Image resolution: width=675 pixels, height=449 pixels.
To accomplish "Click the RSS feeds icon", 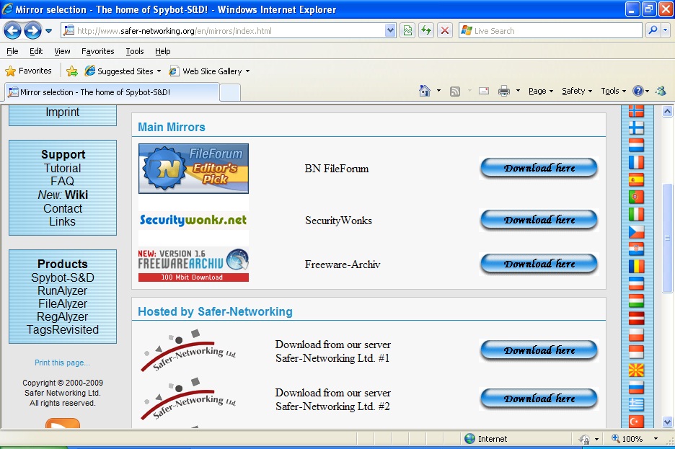I will (455, 92).
